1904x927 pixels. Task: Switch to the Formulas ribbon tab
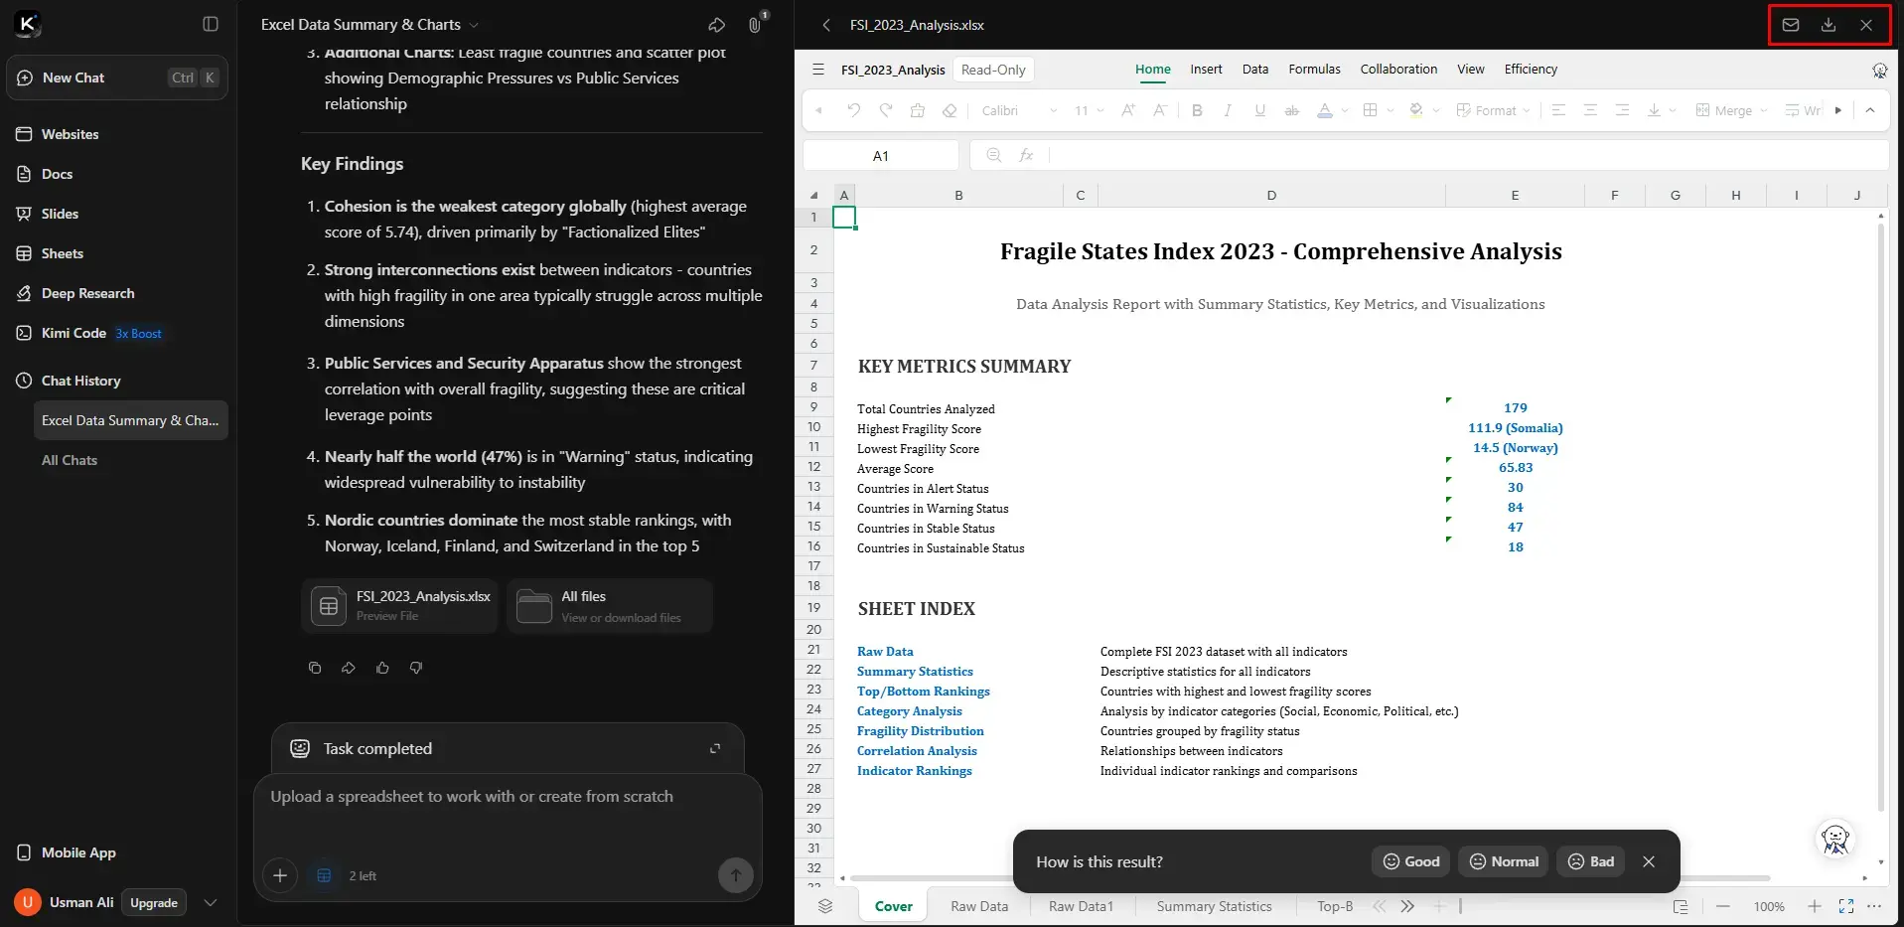click(x=1313, y=69)
